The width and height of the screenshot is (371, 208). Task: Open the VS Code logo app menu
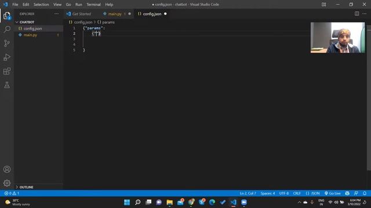pyautogui.click(x=5, y=4)
